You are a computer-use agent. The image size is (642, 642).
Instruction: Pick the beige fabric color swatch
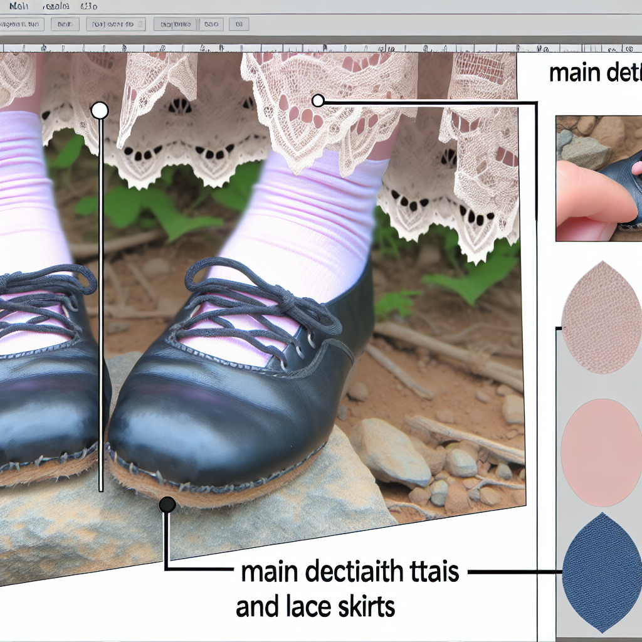(601, 318)
